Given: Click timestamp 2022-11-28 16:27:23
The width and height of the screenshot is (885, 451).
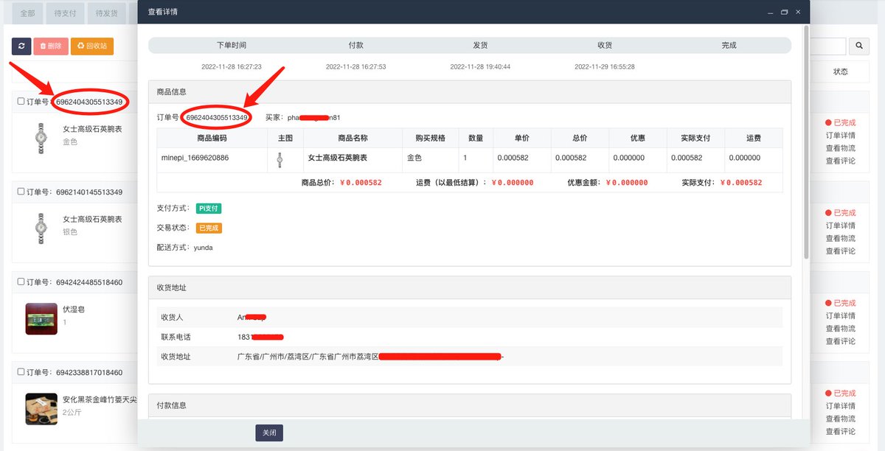Looking at the screenshot, I should coord(232,66).
